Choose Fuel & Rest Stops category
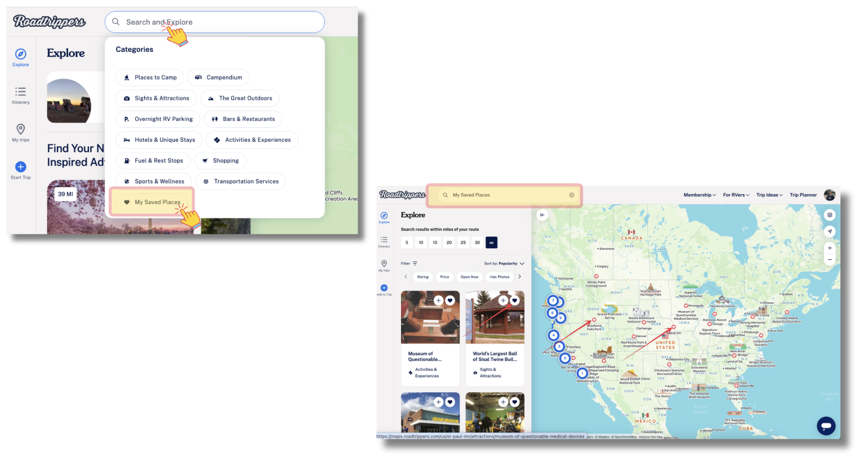Viewport: 859px width, 458px height. [153, 160]
